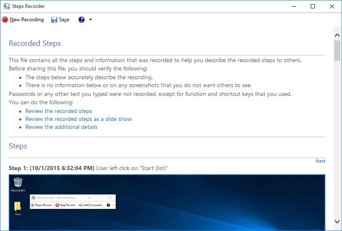The image size is (342, 231).
Task: Click Stop Record in the captured screenshot
Action: [x=65, y=205]
